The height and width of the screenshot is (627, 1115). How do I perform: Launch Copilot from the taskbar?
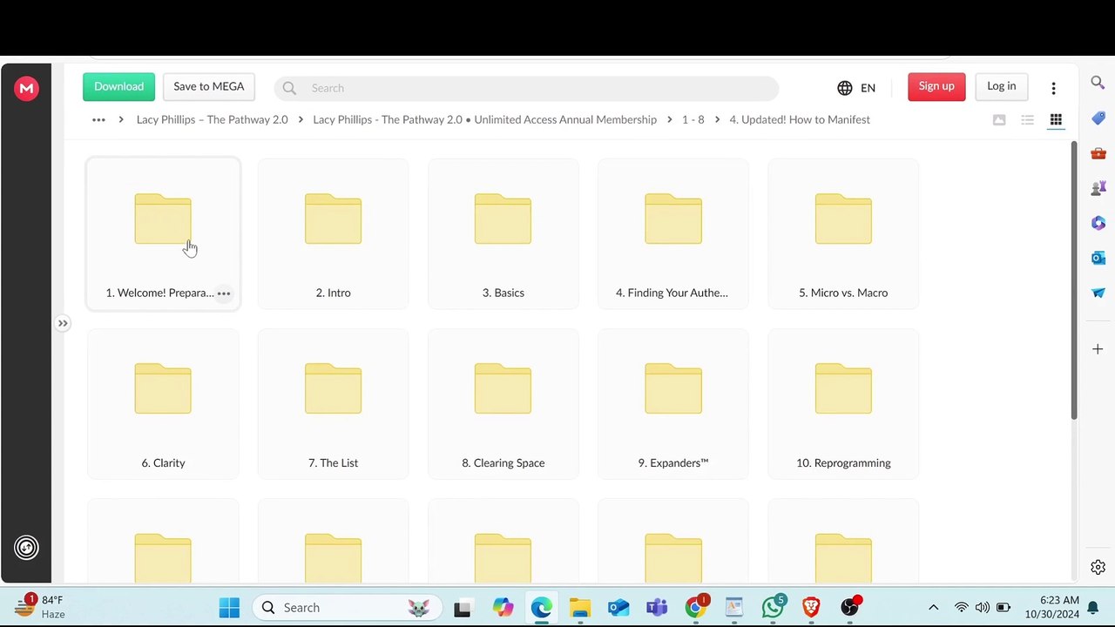click(503, 608)
